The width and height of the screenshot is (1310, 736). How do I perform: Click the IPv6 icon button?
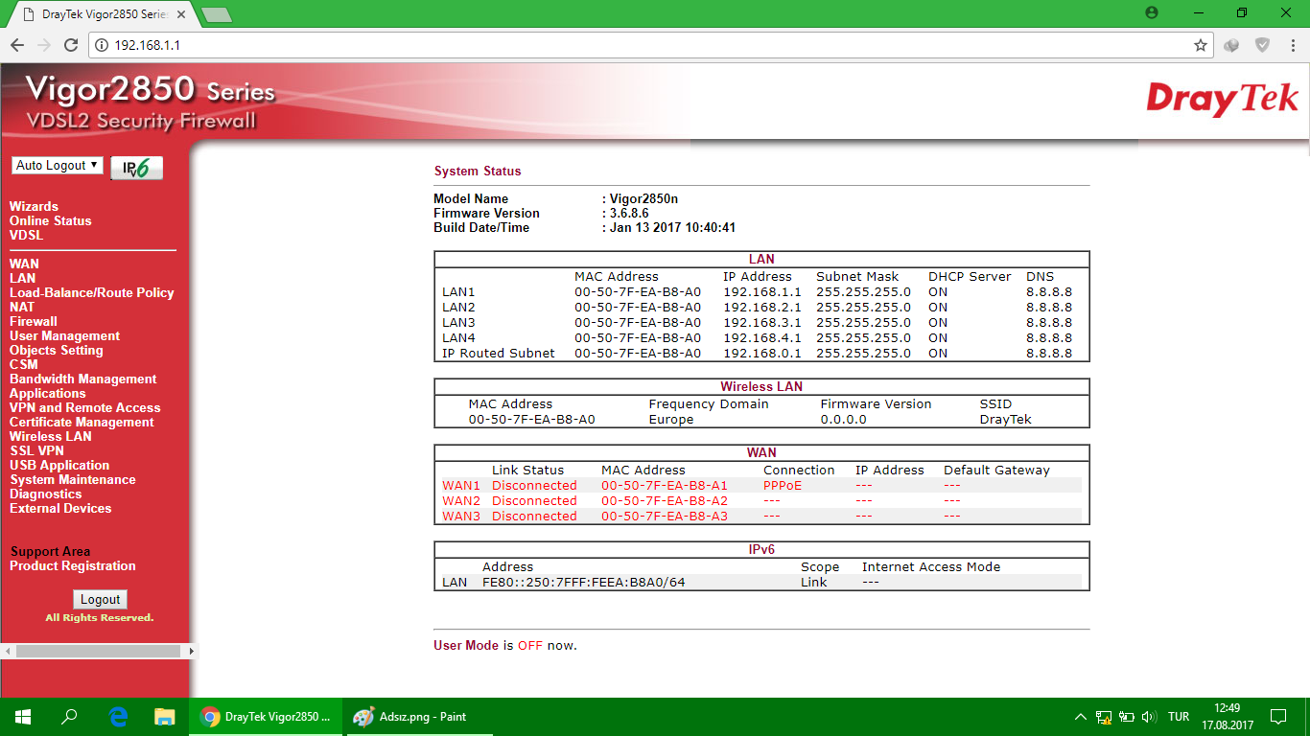tap(136, 168)
